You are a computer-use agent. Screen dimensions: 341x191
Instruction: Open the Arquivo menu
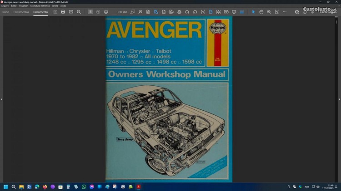(5, 6)
